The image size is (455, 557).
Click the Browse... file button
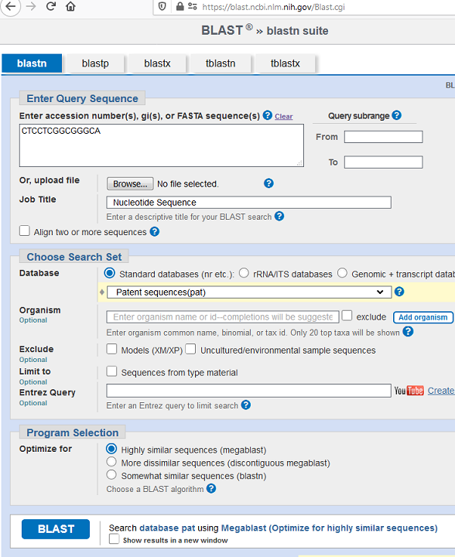click(x=130, y=183)
